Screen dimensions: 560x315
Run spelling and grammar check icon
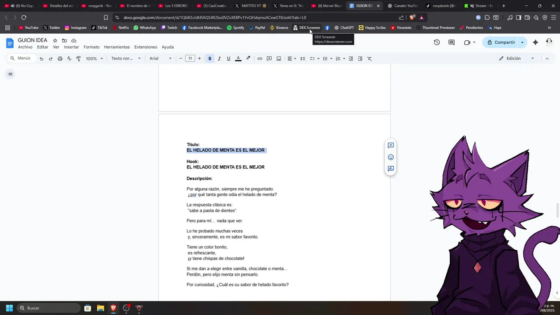[x=69, y=59]
